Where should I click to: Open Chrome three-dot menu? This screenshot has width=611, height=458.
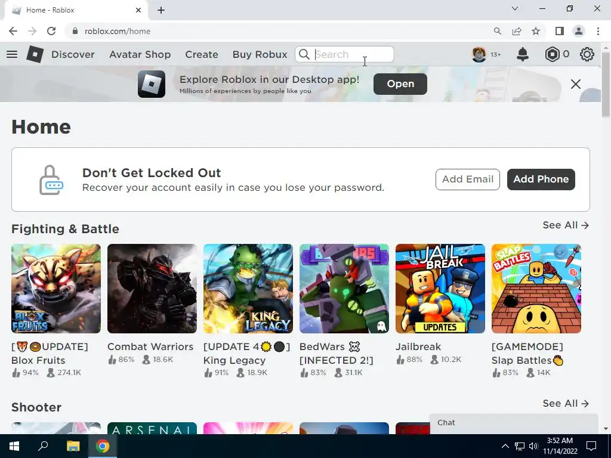pos(598,31)
